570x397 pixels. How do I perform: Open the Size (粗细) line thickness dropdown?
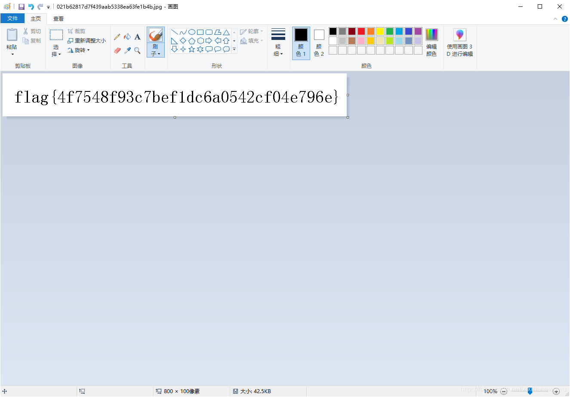pyautogui.click(x=278, y=42)
